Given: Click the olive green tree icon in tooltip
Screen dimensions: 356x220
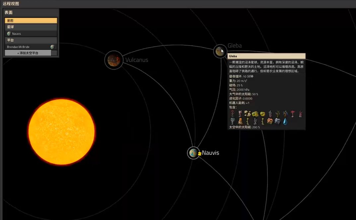Looking at the screenshot, I should click(278, 113).
